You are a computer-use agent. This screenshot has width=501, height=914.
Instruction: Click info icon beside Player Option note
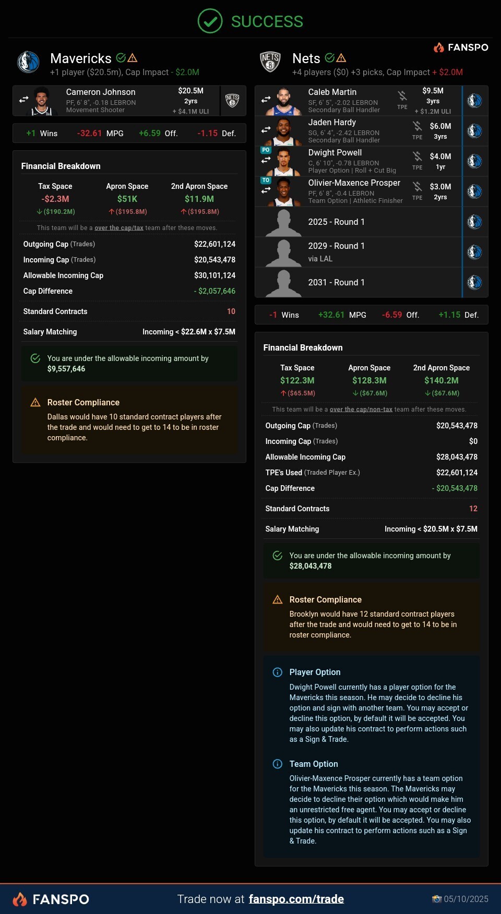point(278,672)
